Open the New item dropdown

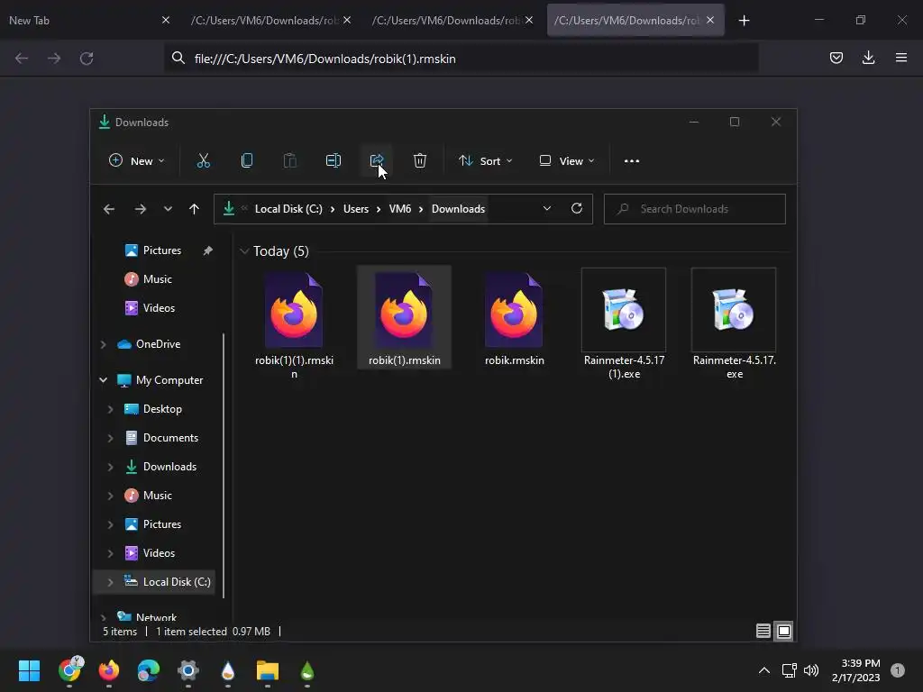(137, 160)
